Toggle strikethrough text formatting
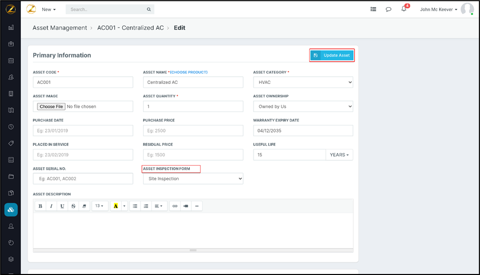The height and width of the screenshot is (275, 480). pyautogui.click(x=73, y=206)
